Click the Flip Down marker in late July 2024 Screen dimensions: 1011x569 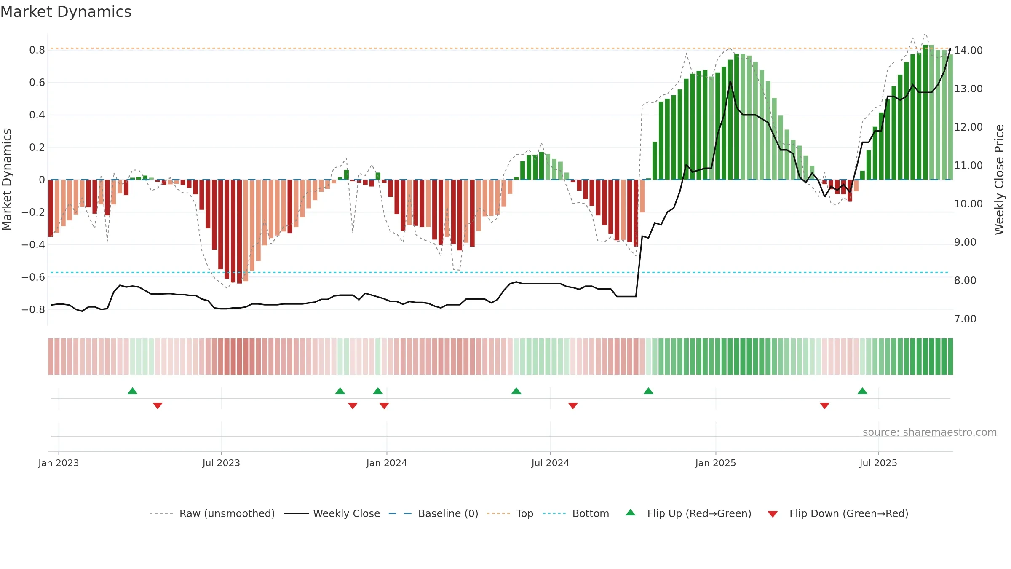point(573,406)
